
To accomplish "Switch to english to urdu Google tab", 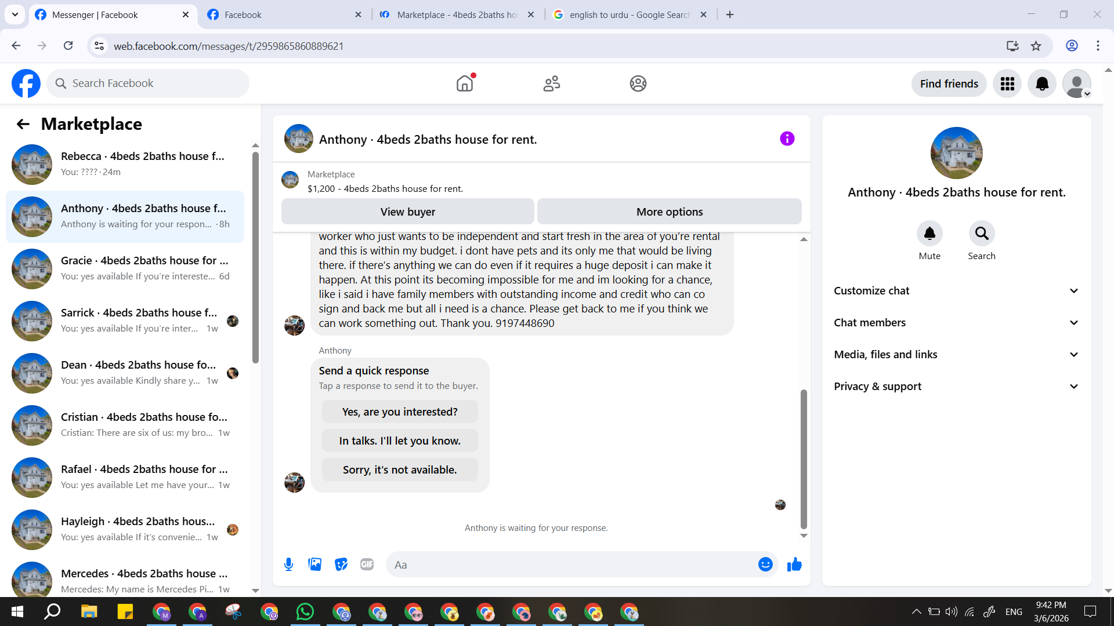I will pyautogui.click(x=629, y=14).
